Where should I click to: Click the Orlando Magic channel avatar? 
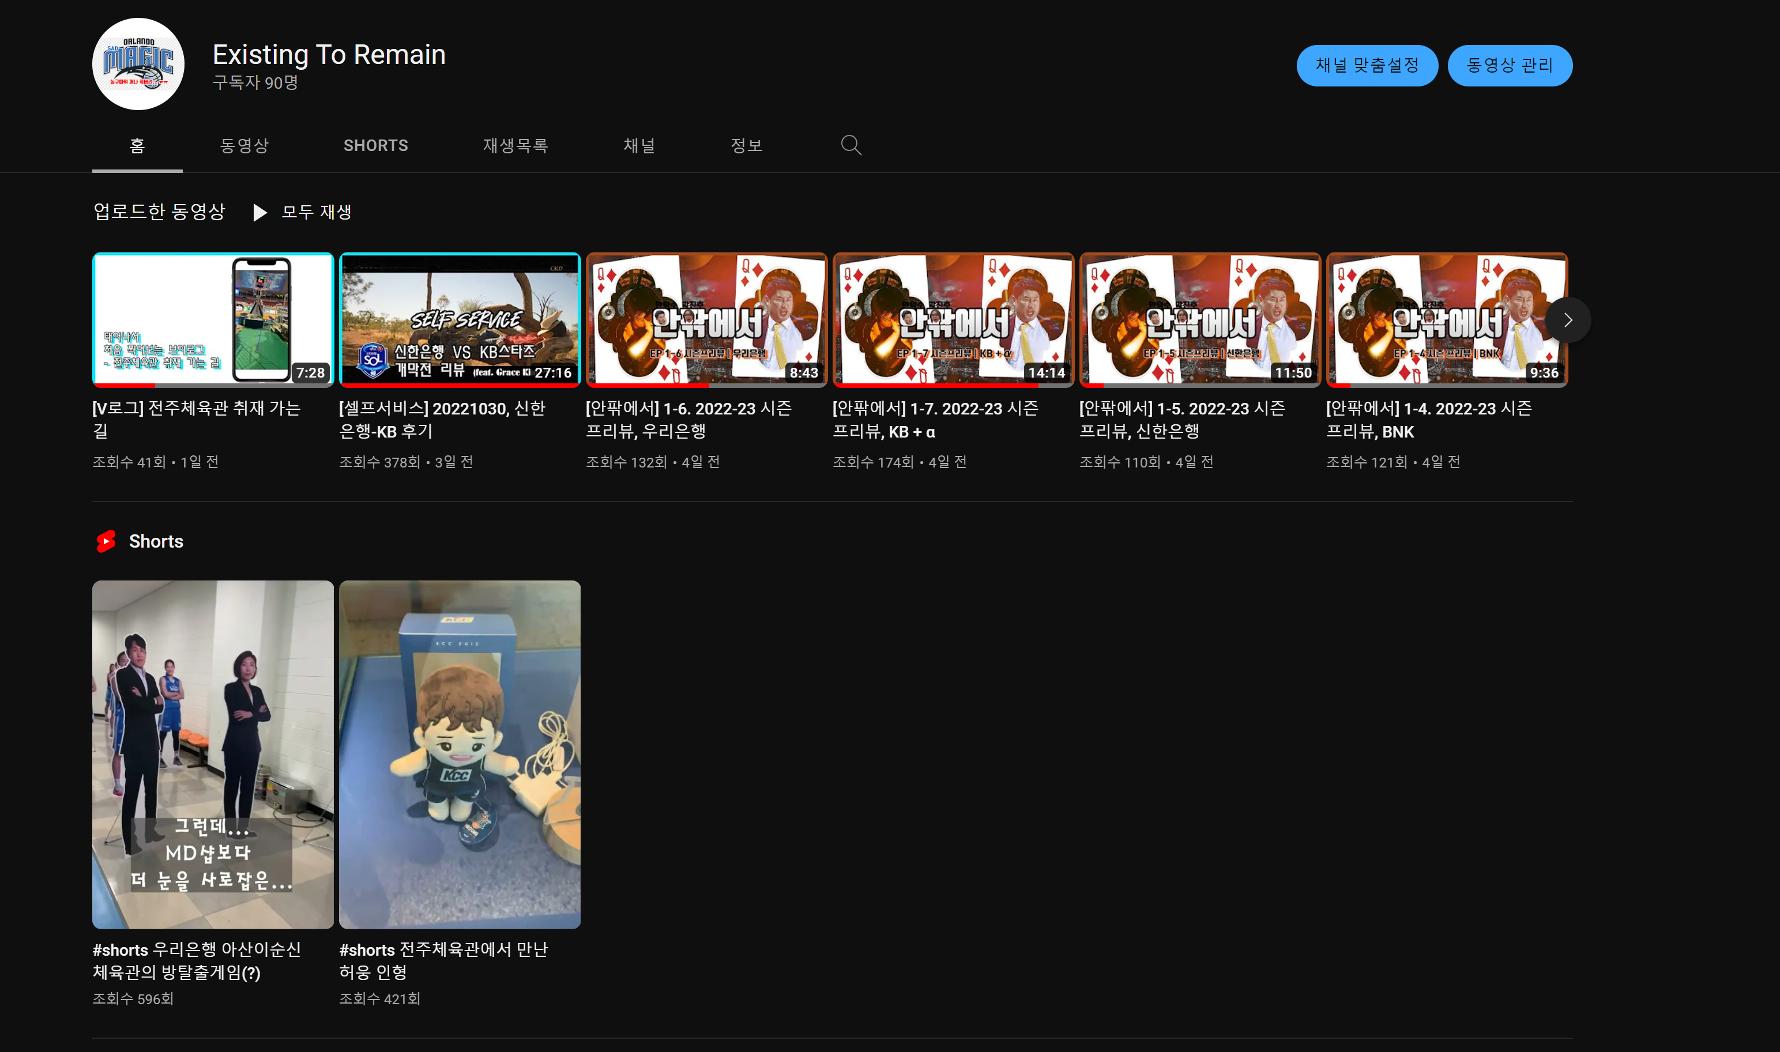[x=138, y=65]
